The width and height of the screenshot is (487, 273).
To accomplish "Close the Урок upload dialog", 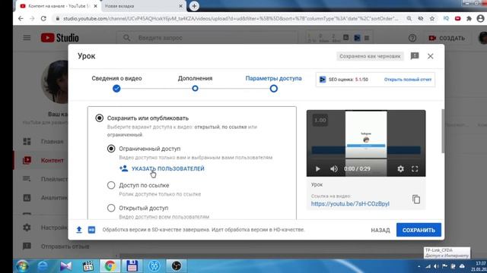I will pyautogui.click(x=430, y=56).
